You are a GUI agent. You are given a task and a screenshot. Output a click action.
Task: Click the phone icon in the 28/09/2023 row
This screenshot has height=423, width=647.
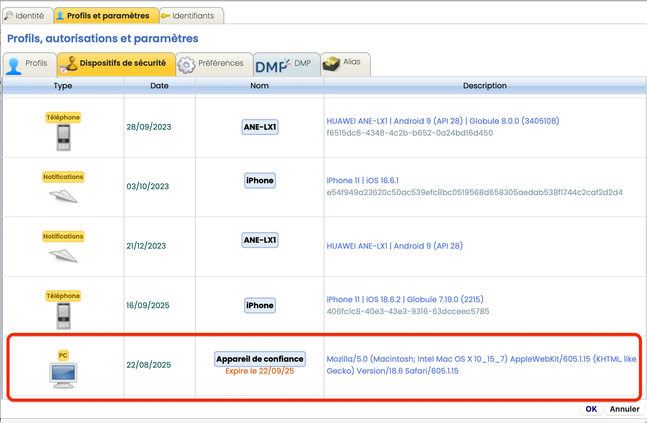tap(63, 137)
